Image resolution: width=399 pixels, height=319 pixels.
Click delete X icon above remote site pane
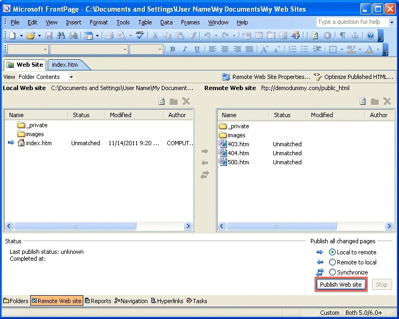click(x=387, y=102)
